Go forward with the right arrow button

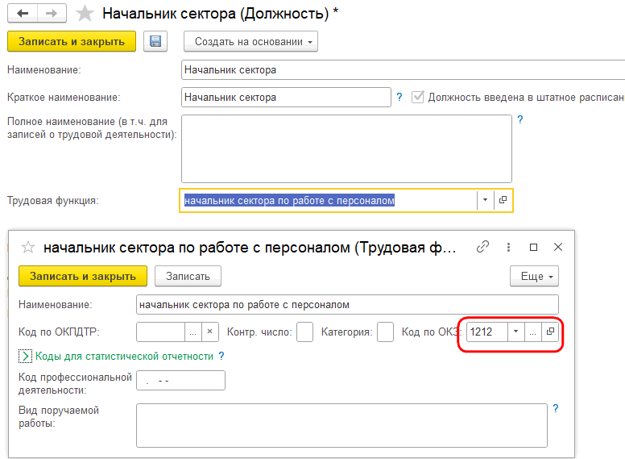[52, 14]
